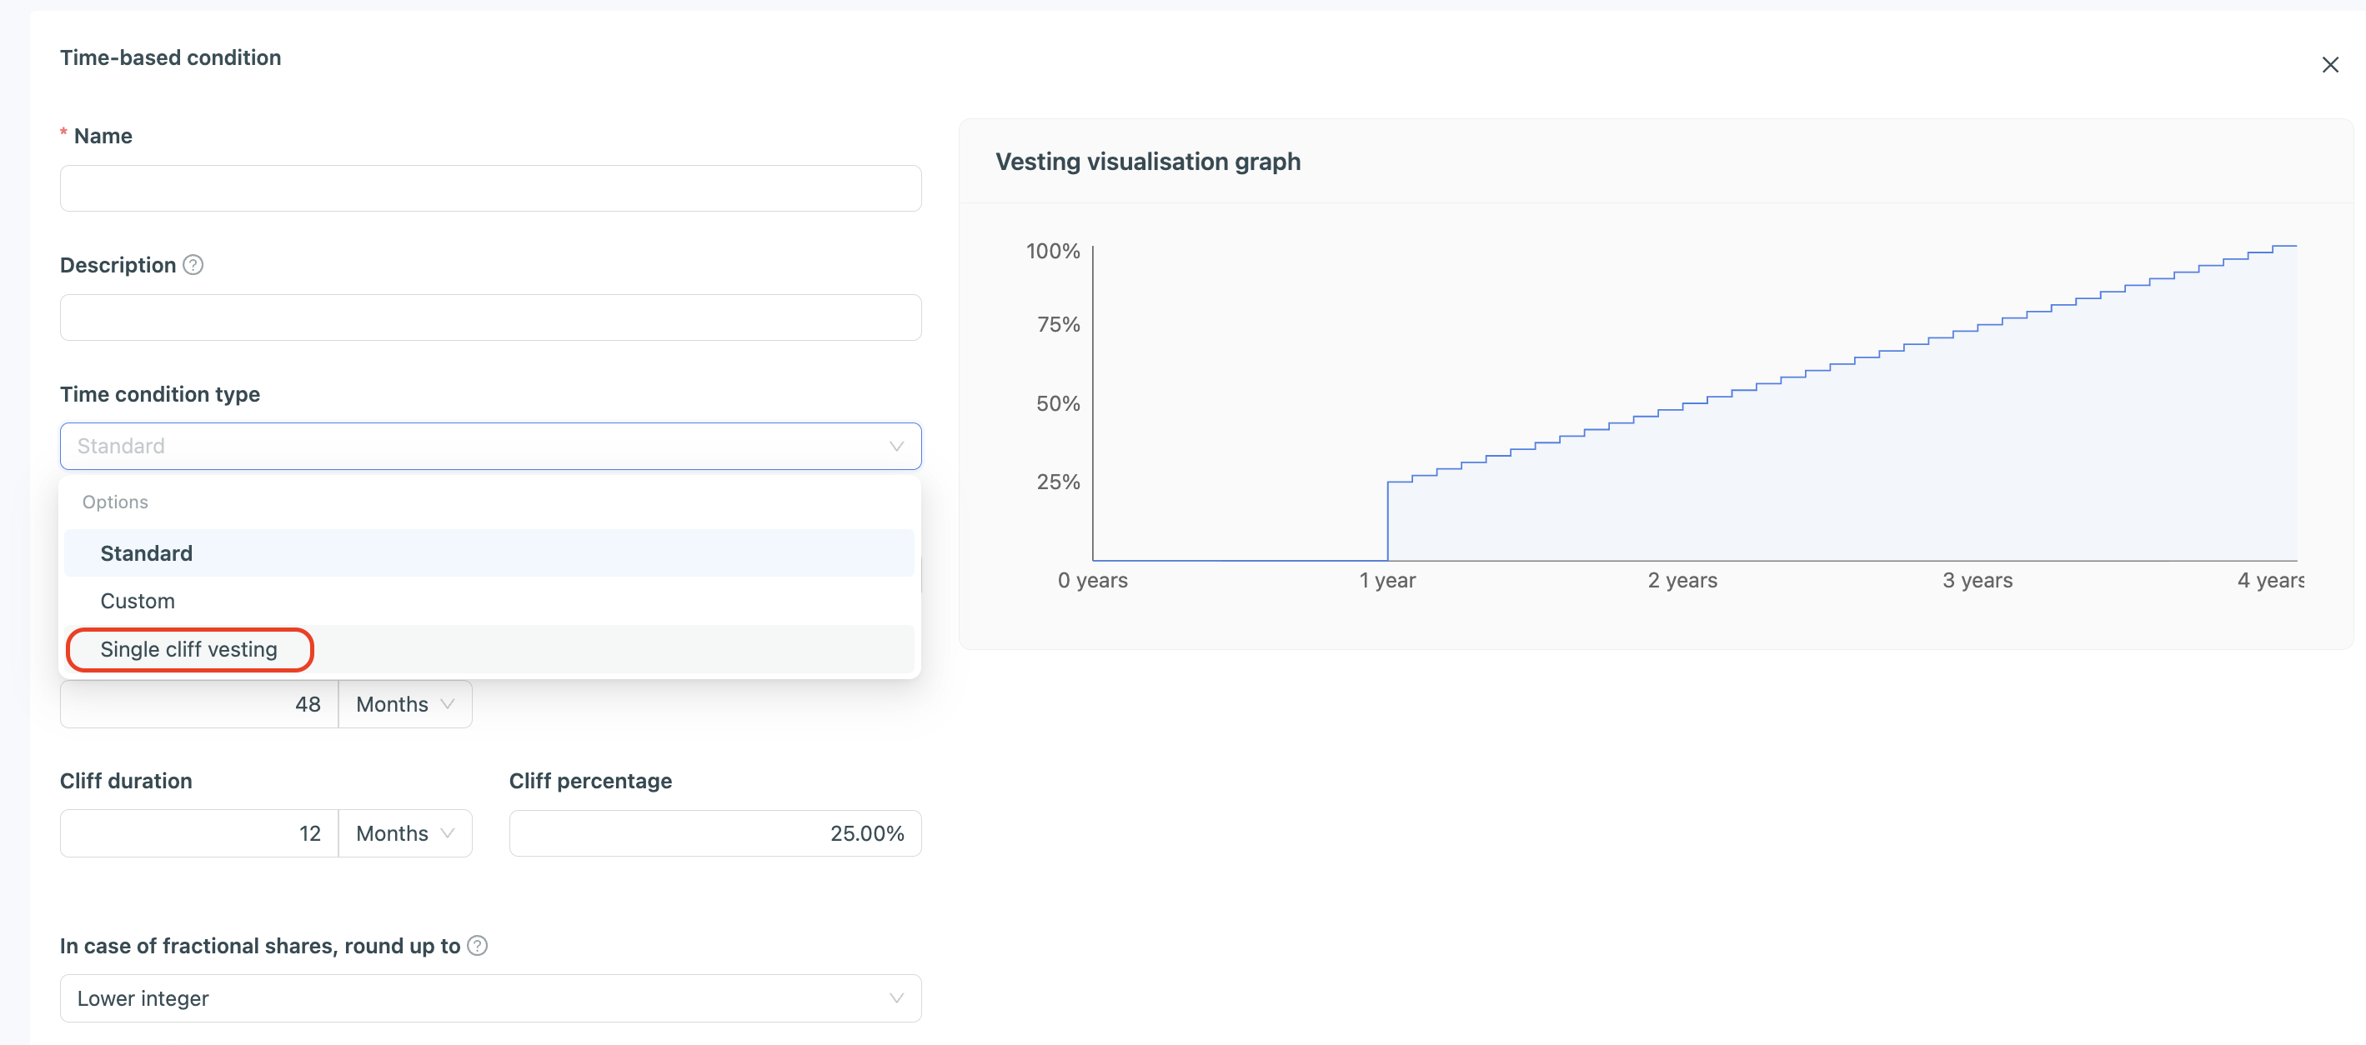
Task: Click the Vesting visualisation graph heading
Action: [x=1147, y=162]
